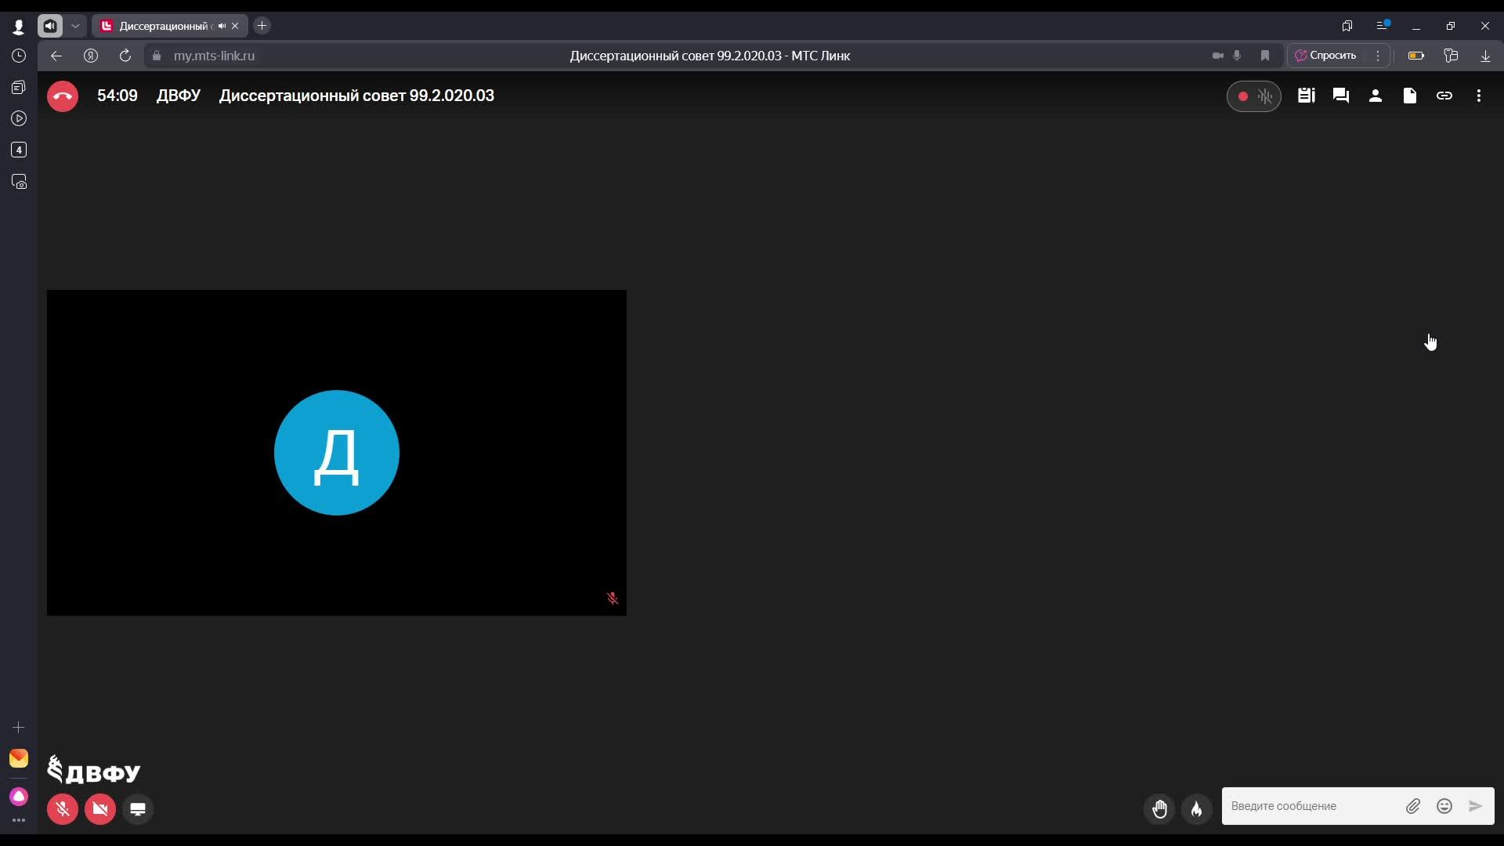Image resolution: width=1504 pixels, height=846 pixels.
Task: Click the Введите сообщение message field
Action: [1312, 806]
